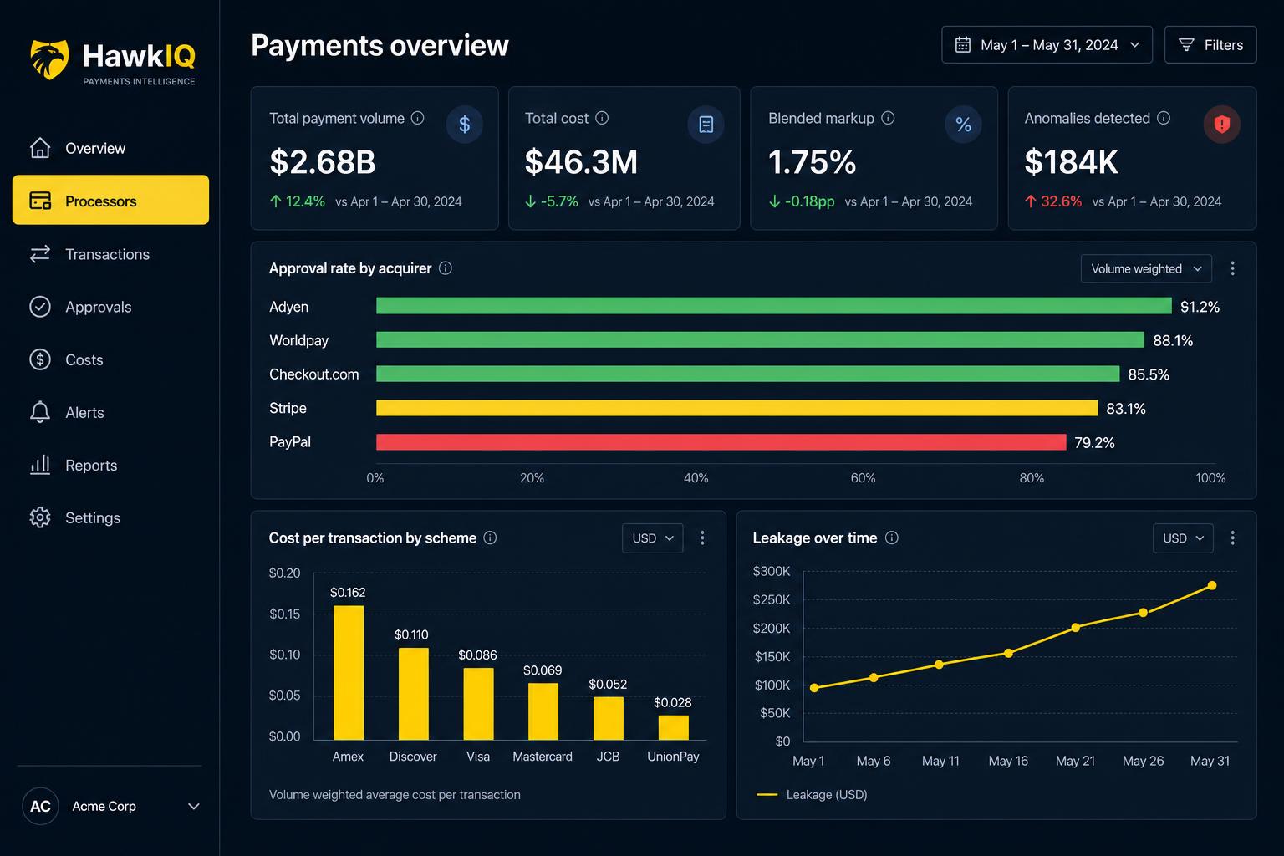
Task: Show info for Total cost
Action: 602,118
